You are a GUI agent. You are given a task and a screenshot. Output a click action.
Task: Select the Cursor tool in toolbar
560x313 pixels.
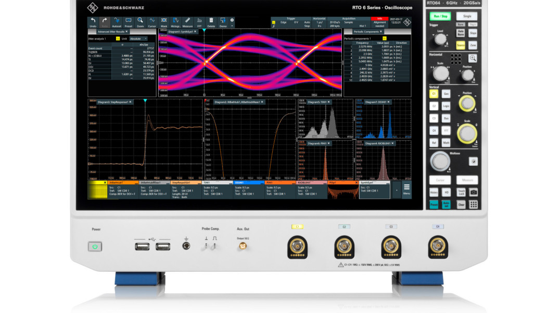[x=152, y=22]
